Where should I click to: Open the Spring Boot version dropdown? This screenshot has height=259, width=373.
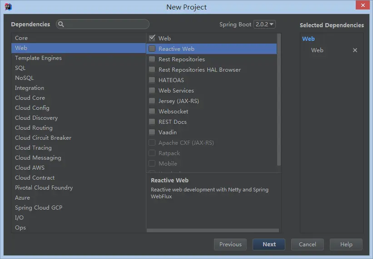pyautogui.click(x=264, y=24)
